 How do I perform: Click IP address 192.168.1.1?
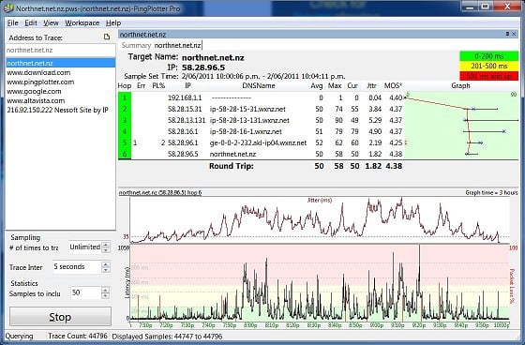[x=185, y=97]
